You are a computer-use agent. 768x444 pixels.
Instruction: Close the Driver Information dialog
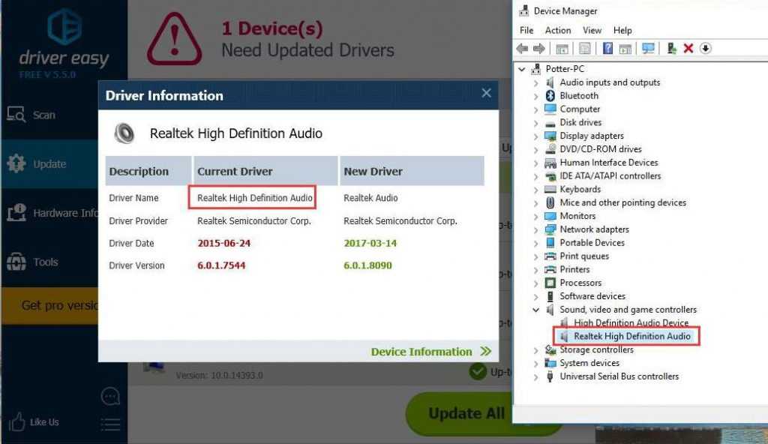(x=486, y=94)
